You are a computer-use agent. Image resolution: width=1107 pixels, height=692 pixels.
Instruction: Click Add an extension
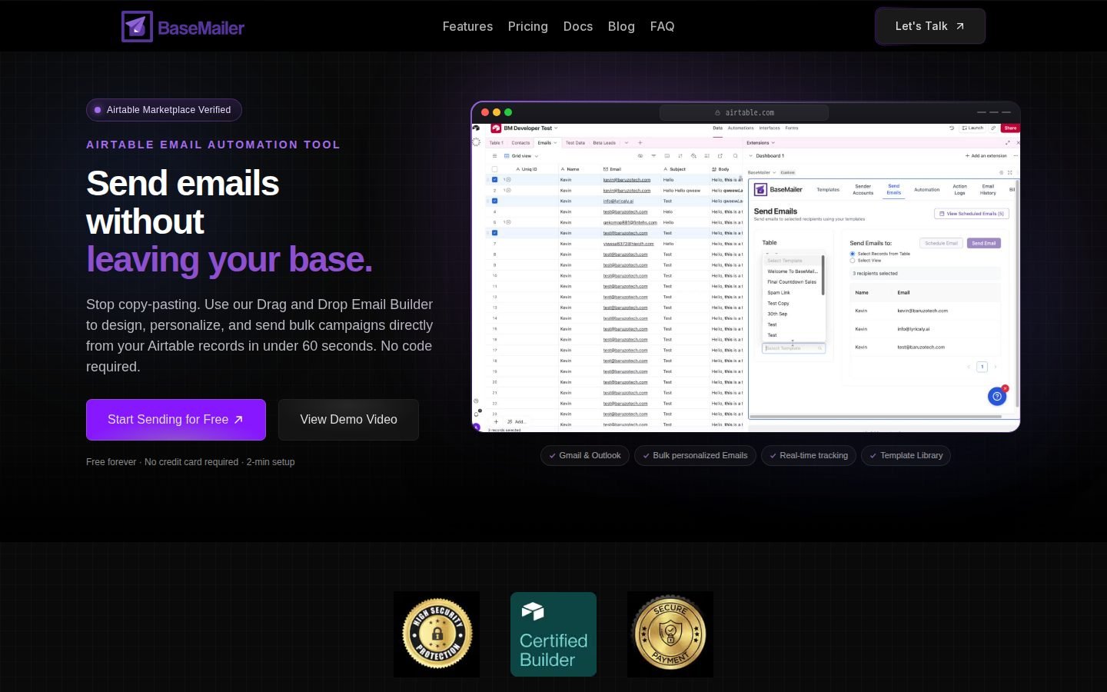point(986,156)
